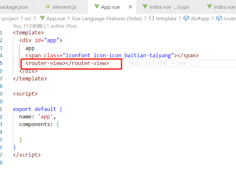
Task: Click the plain text app on line 3
Action: click(x=30, y=48)
